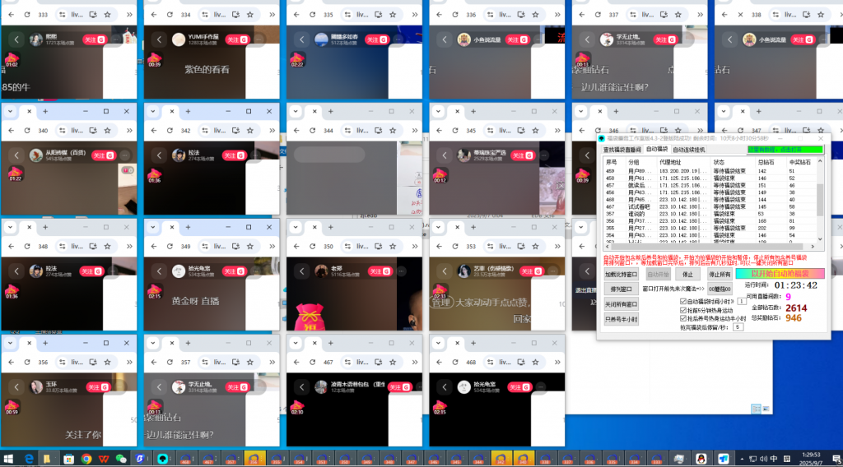
Task: Open the three-dot menu beside 从阳传媒's 关注 button
Action: [x=124, y=155]
